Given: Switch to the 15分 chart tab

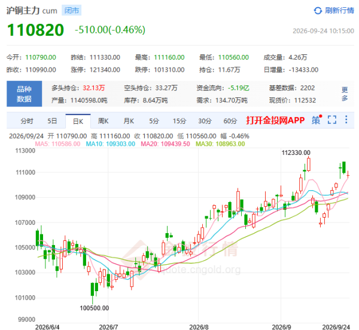Looking at the screenshot, I should point(180,121).
